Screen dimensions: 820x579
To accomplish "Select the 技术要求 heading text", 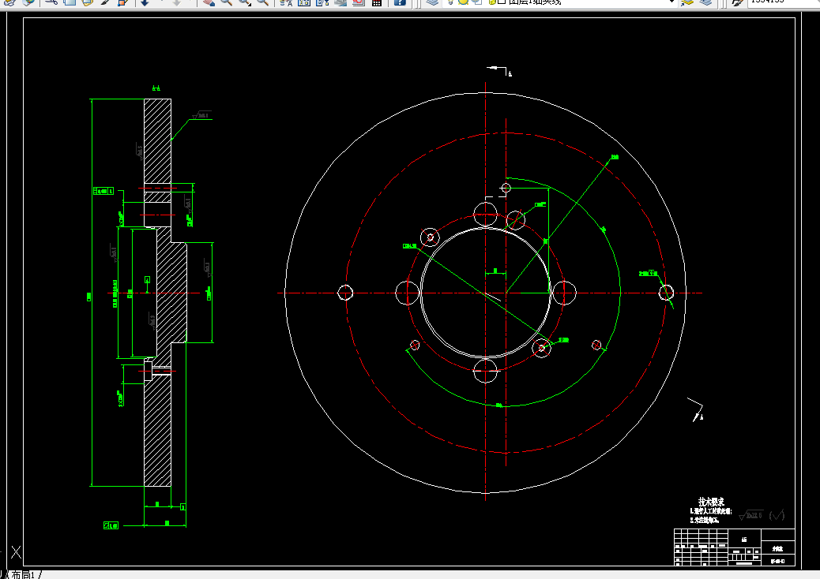I will point(711,502).
